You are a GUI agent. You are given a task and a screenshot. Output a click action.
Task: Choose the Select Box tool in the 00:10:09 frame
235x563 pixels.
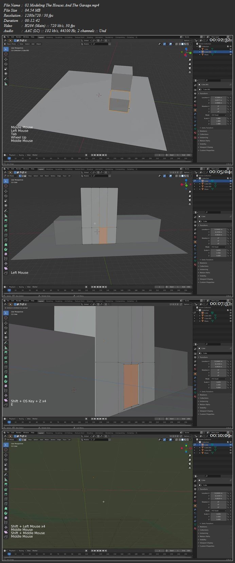[x=6, y=445]
